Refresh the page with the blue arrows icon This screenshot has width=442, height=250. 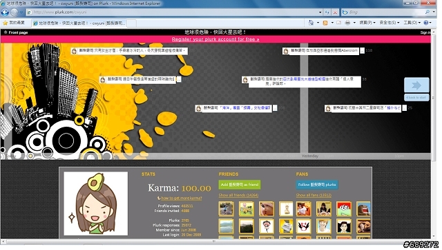[327, 12]
